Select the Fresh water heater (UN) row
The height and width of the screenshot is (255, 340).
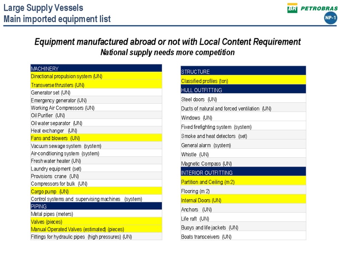click(x=96, y=161)
